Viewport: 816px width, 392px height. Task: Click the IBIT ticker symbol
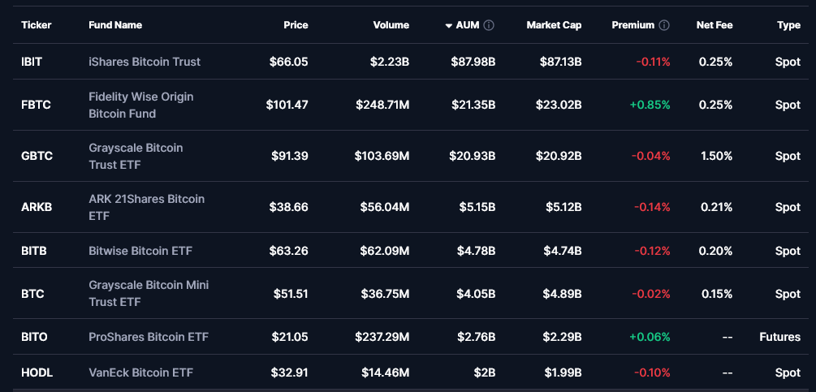[32, 62]
